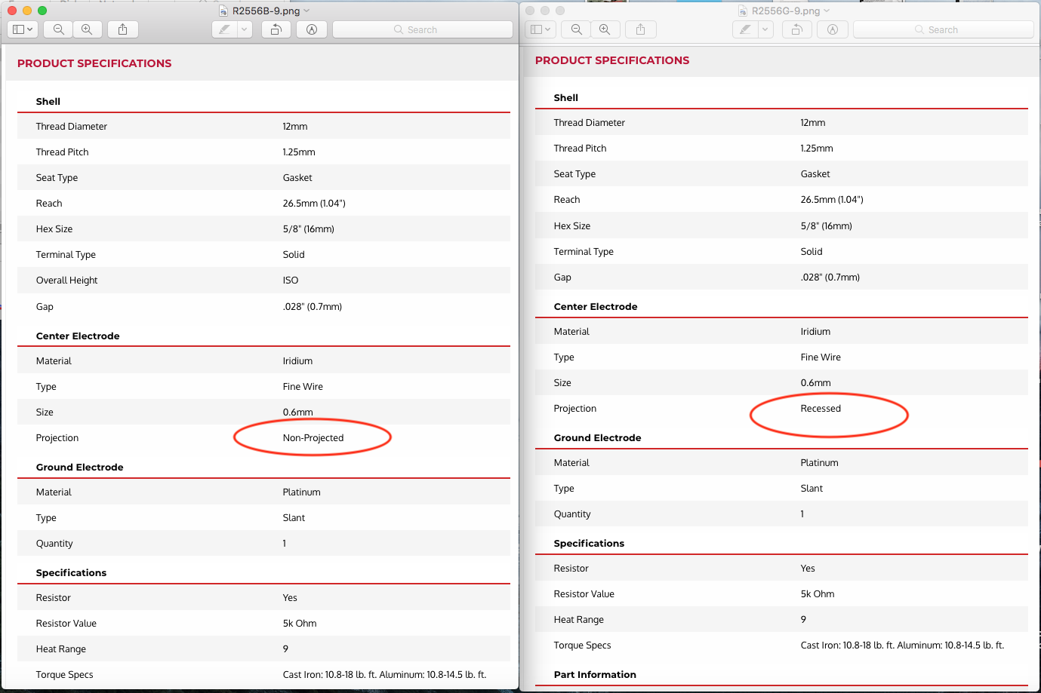Click 5k Ohm value in left window
1041x693 pixels.
(x=300, y=624)
